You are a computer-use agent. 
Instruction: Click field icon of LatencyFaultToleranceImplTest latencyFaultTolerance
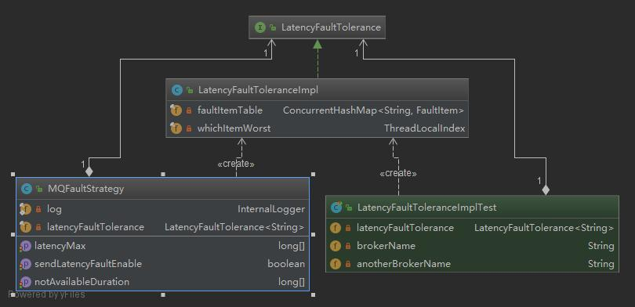[x=336, y=228]
